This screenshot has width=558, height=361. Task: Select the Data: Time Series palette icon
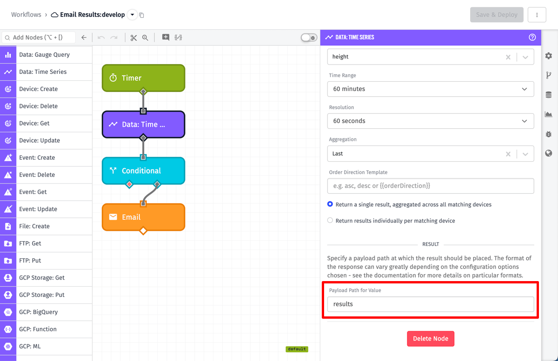(x=8, y=72)
